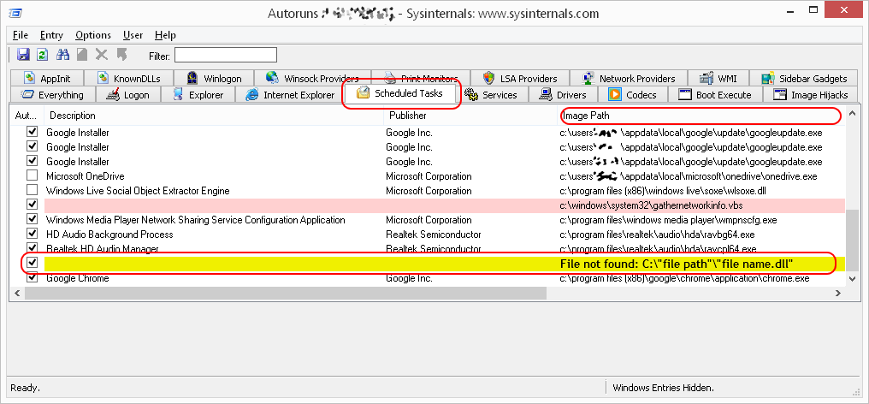Switch to the Services tab
Image resolution: width=869 pixels, height=404 pixels.
click(492, 95)
